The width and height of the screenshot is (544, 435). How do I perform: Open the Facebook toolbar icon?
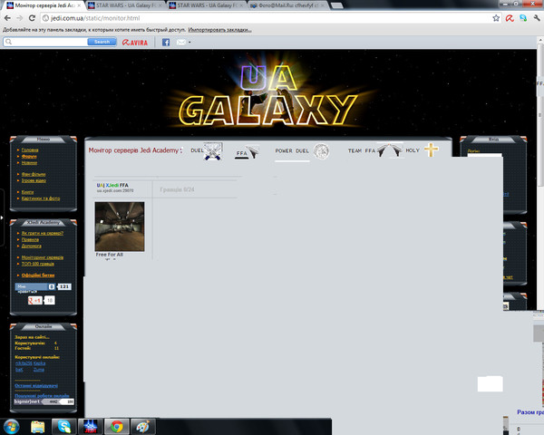click(166, 43)
